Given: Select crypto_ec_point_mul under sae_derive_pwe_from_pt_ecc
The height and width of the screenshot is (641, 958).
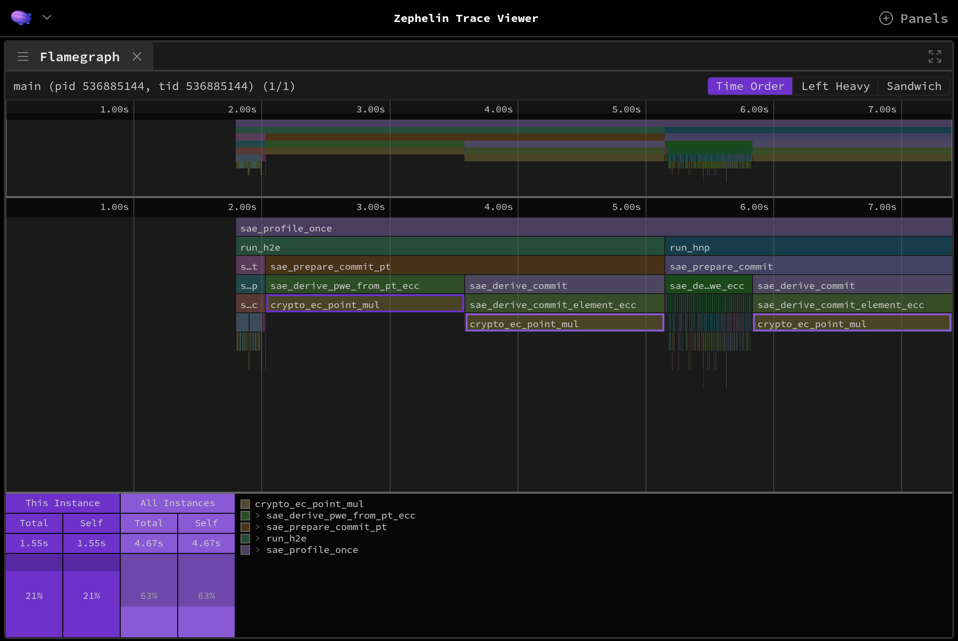Looking at the screenshot, I should point(365,304).
